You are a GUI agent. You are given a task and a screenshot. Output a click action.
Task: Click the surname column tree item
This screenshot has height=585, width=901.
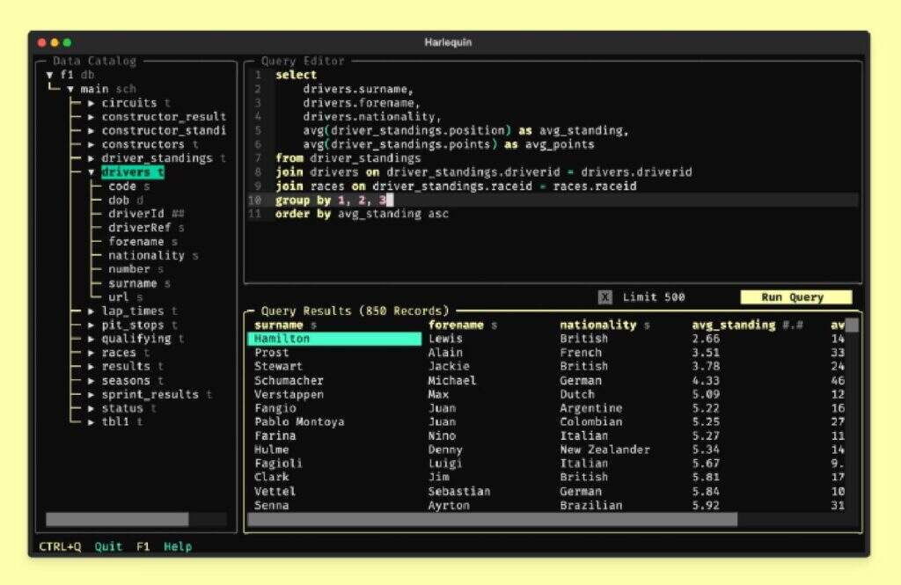[x=132, y=283]
